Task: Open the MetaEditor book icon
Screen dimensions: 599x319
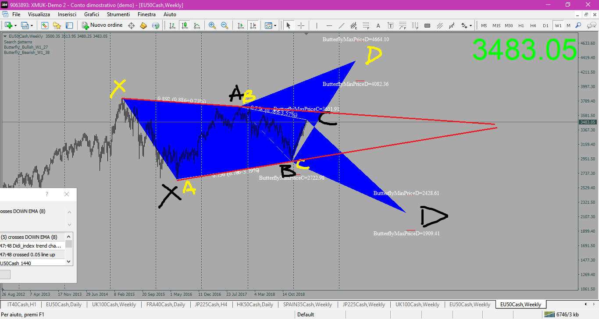Action: coord(143,25)
